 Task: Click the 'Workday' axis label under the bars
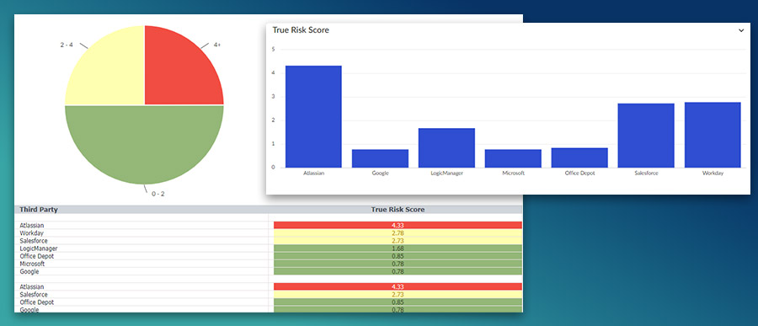[x=713, y=174]
